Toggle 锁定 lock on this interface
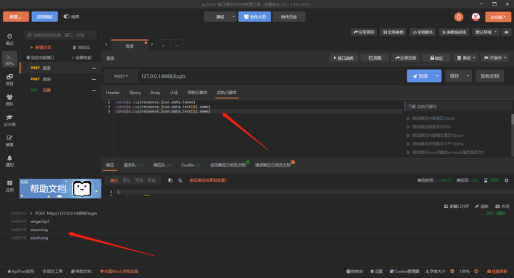Image resolution: width=514 pixels, height=278 pixels. 436,58
